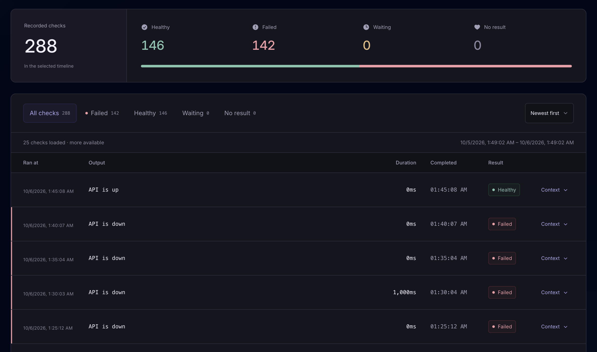Click the Duration column header

tap(406, 163)
